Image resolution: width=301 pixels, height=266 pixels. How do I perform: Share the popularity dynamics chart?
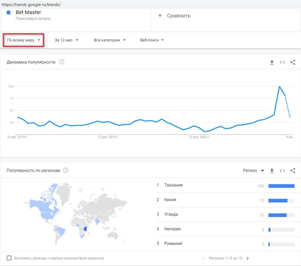click(293, 62)
